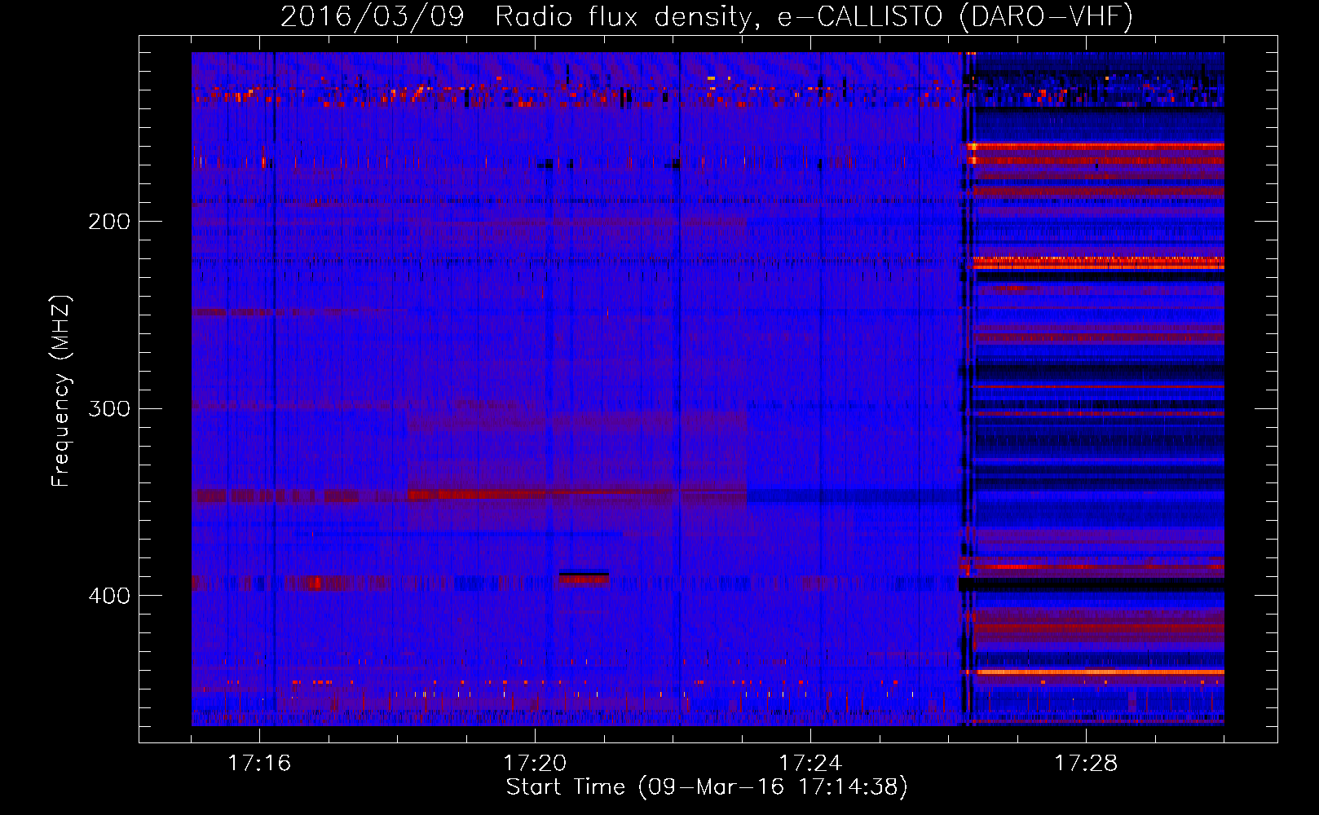This screenshot has height=815, width=1319.
Task: Click the 'e-CALLISTO (DARO-VHF)' title text
Action: pyautogui.click(x=955, y=16)
